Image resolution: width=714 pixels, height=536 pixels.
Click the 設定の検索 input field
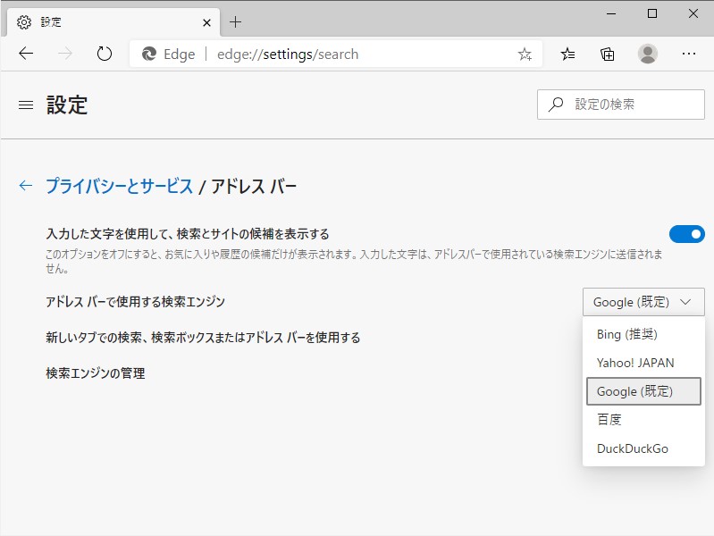pyautogui.click(x=621, y=105)
